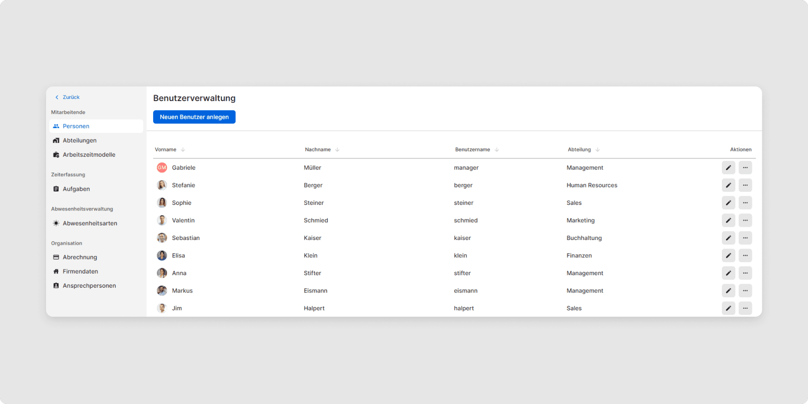Open Personen in the sidebar
The width and height of the screenshot is (808, 404).
pos(96,126)
